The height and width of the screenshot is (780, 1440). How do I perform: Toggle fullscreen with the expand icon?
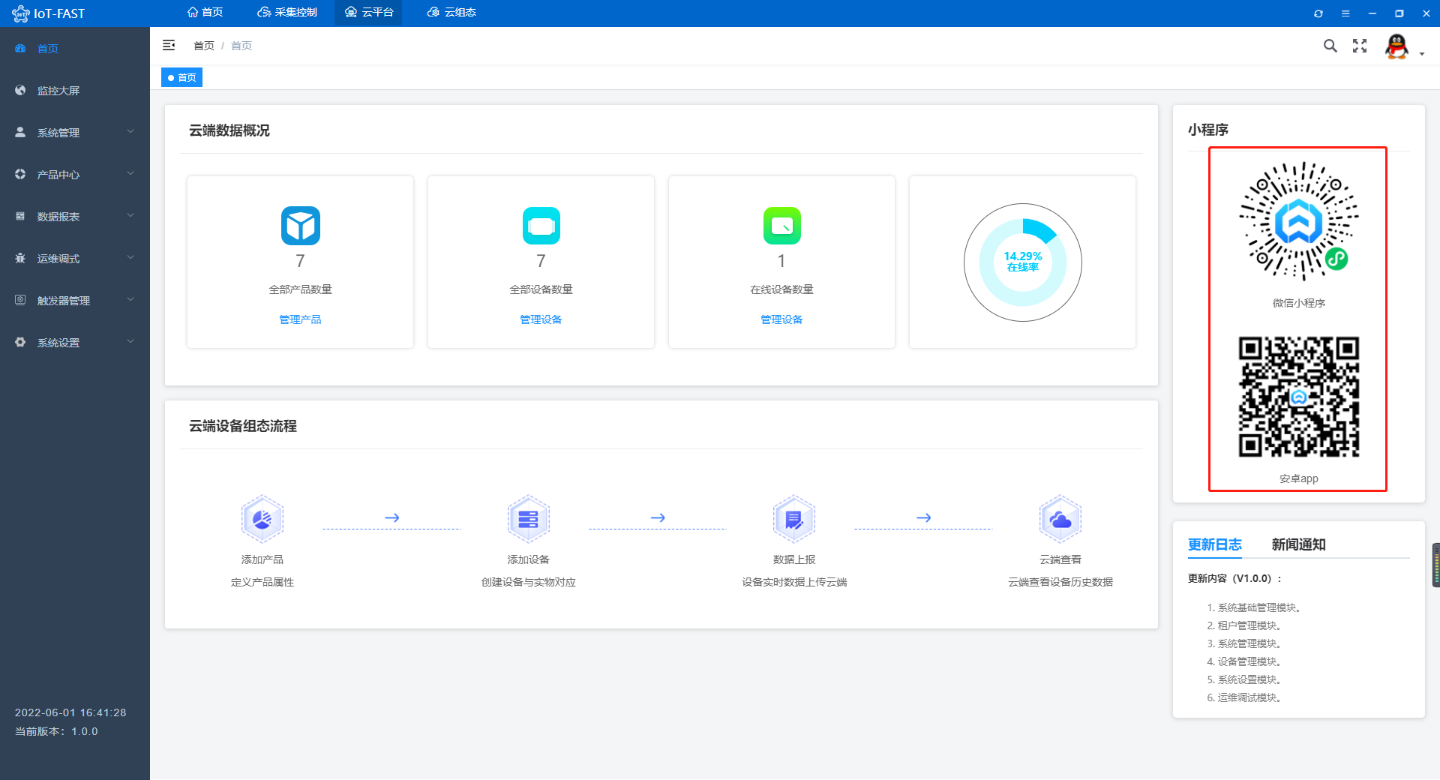tap(1360, 46)
